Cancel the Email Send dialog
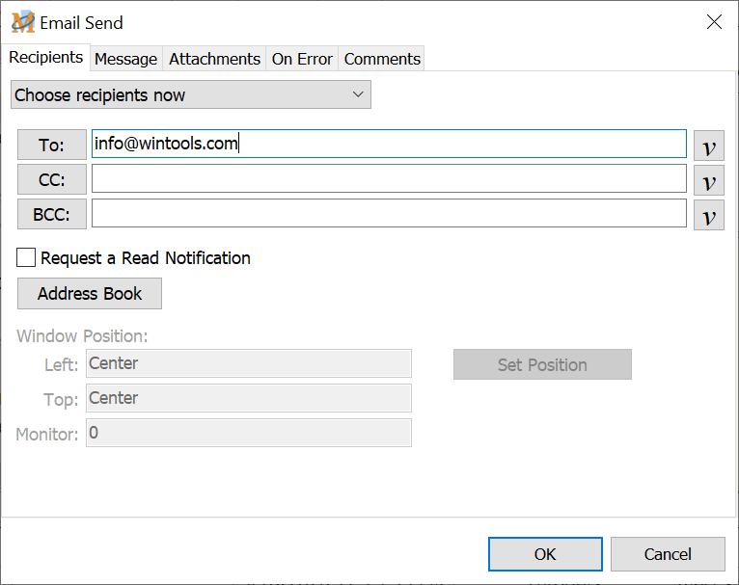 [x=668, y=554]
